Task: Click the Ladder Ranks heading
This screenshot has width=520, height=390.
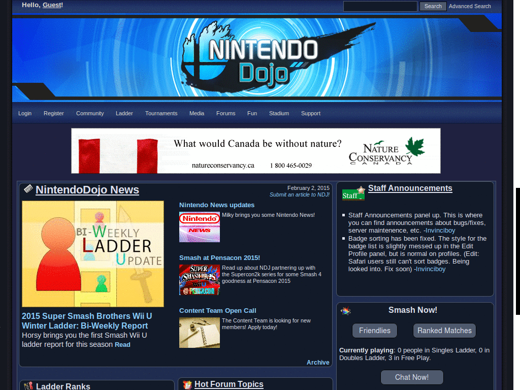Action: pos(63,386)
